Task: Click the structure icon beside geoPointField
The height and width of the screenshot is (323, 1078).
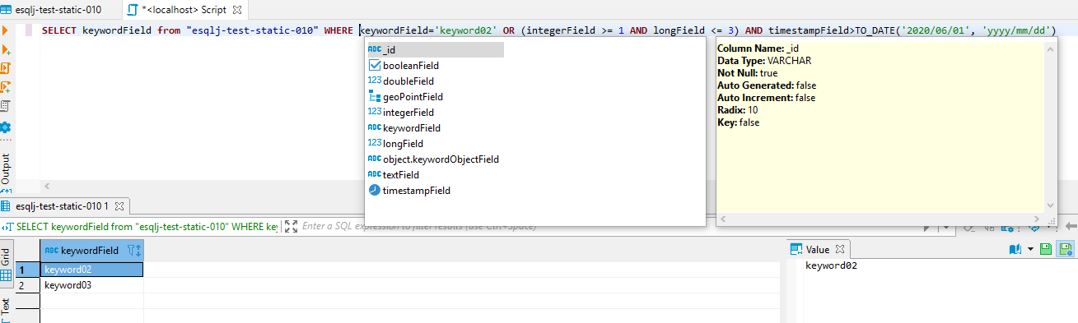Action: coord(374,97)
